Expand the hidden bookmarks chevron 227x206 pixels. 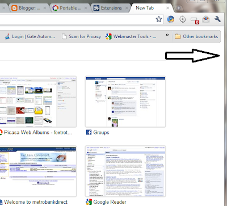[x=167, y=35]
